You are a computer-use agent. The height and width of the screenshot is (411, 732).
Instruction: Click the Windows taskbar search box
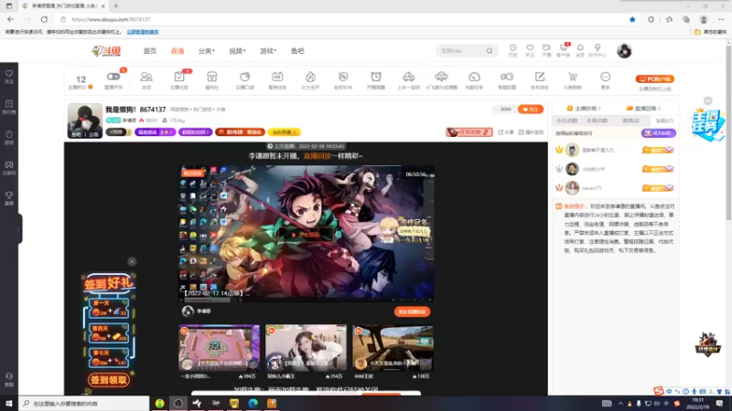tap(84, 404)
